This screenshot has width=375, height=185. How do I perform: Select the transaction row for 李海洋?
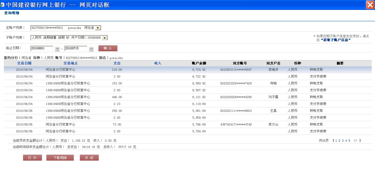188,70
